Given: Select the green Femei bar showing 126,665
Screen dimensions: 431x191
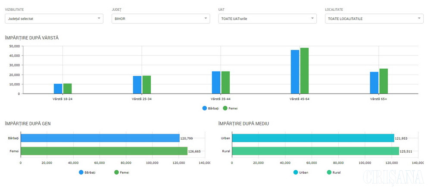Looking at the screenshot, I should click(104, 151).
